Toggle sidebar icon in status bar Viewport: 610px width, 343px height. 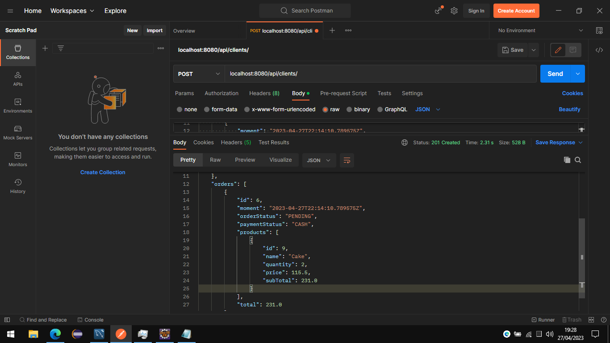(7, 320)
